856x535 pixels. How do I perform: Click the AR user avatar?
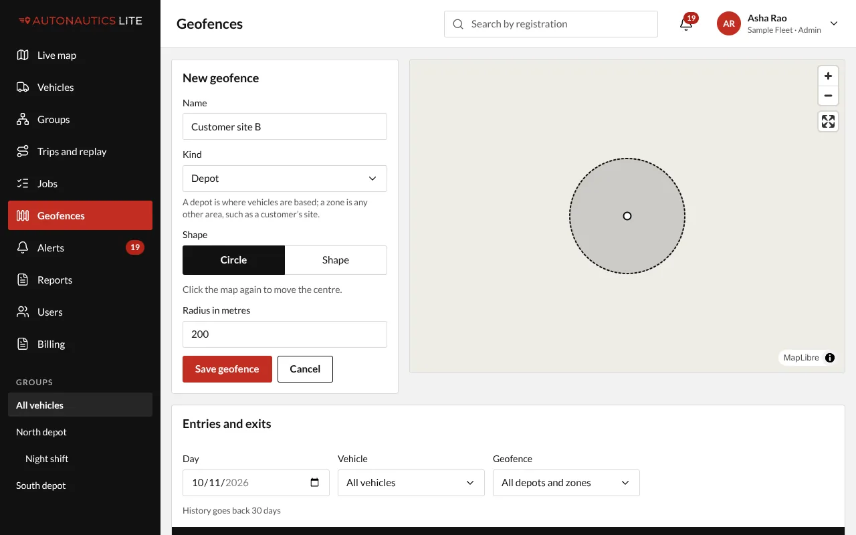[729, 23]
